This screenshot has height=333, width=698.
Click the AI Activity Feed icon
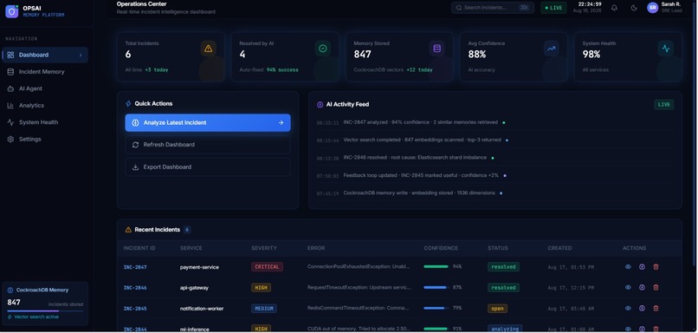click(x=320, y=104)
